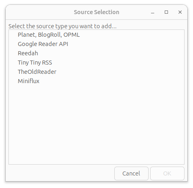This screenshot has height=188, width=193.
Task: Choose TheOldReader as source type
Action: 96,72
